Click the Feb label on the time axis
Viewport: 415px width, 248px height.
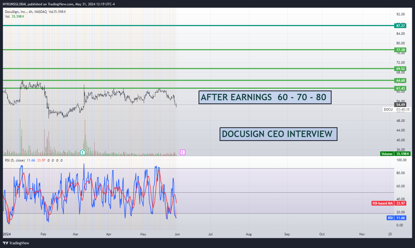[x=43, y=234]
